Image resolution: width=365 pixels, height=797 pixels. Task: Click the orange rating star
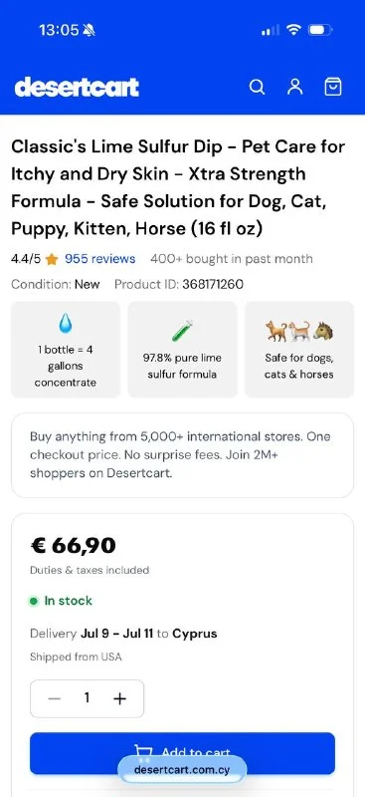pyautogui.click(x=52, y=259)
